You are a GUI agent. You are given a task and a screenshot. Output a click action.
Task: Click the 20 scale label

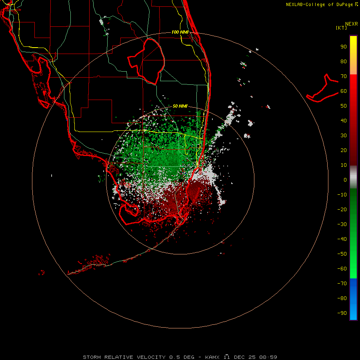coord(344,150)
